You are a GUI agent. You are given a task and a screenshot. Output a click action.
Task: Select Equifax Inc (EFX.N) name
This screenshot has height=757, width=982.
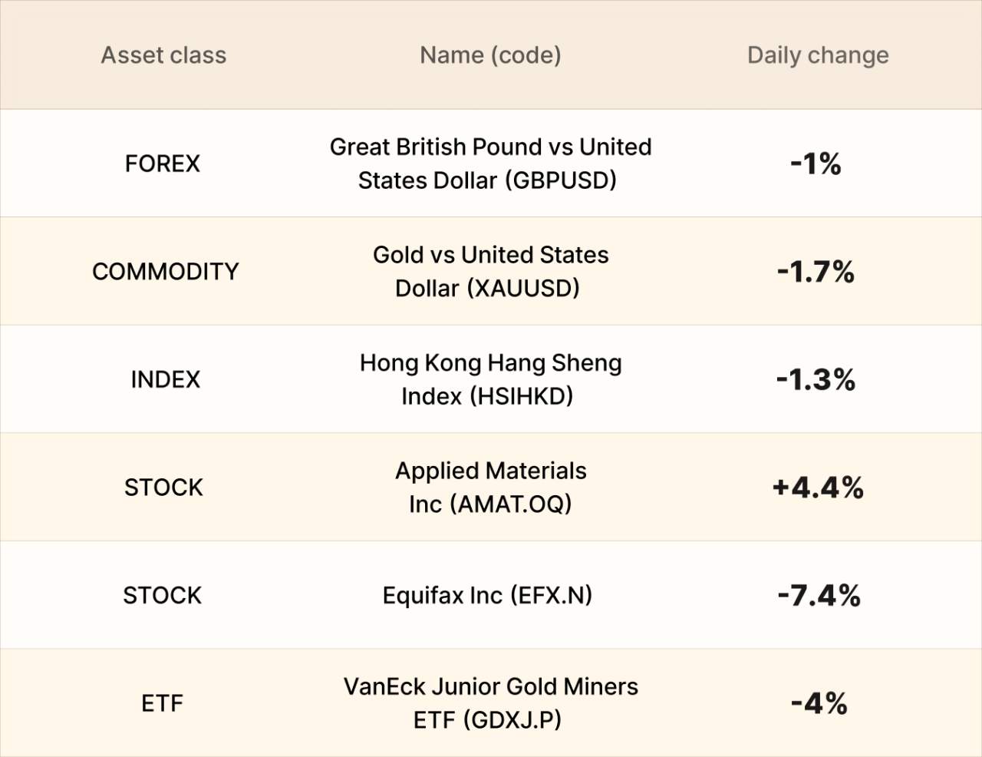pyautogui.click(x=487, y=596)
